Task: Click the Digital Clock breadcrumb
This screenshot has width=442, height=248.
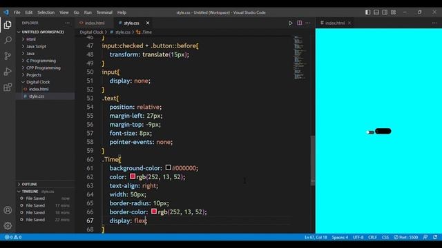Action: point(91,32)
